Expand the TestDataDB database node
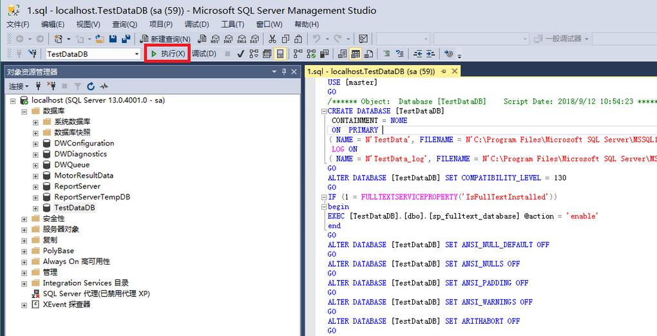Viewport: 657px width, 336px height. tap(35, 208)
